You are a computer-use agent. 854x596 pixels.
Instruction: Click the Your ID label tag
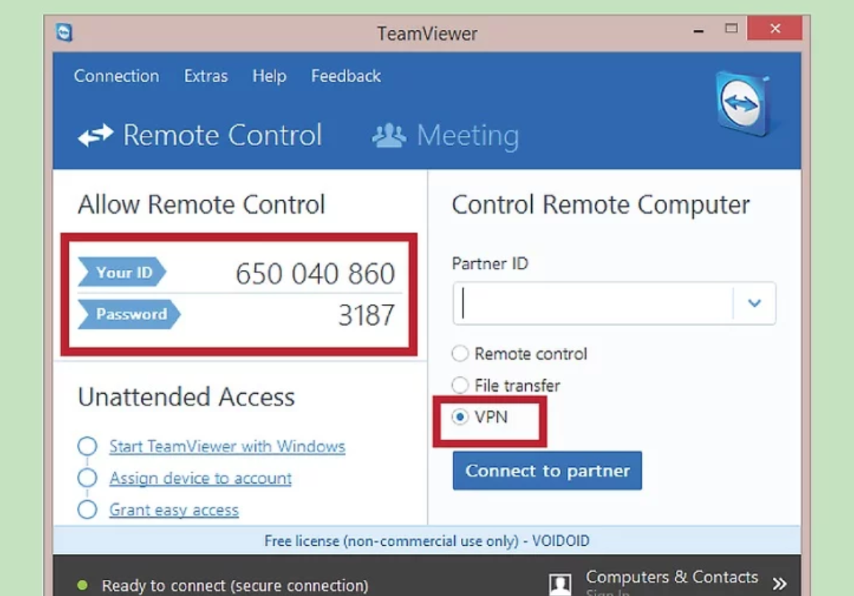(x=121, y=272)
